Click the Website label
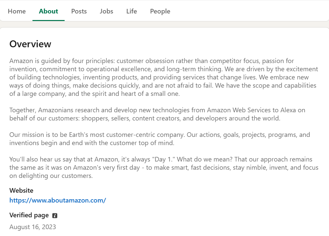The width and height of the screenshot is (329, 236). pos(21,190)
